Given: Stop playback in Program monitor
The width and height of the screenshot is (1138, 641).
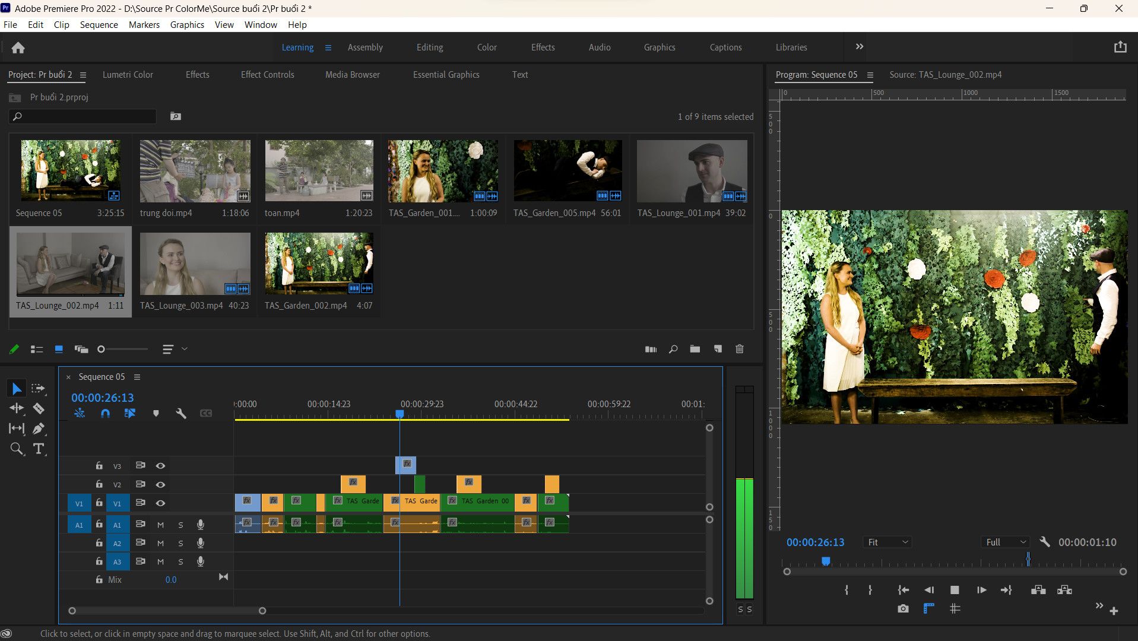Looking at the screenshot, I should (x=955, y=590).
